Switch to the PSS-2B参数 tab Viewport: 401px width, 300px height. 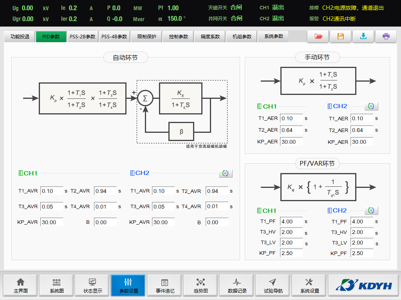coord(83,37)
